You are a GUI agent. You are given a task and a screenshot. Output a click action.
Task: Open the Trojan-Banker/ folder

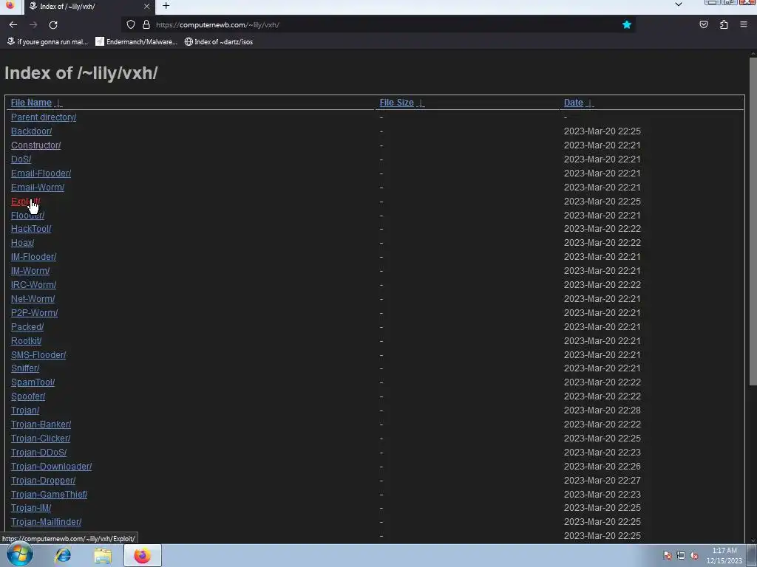tap(41, 425)
